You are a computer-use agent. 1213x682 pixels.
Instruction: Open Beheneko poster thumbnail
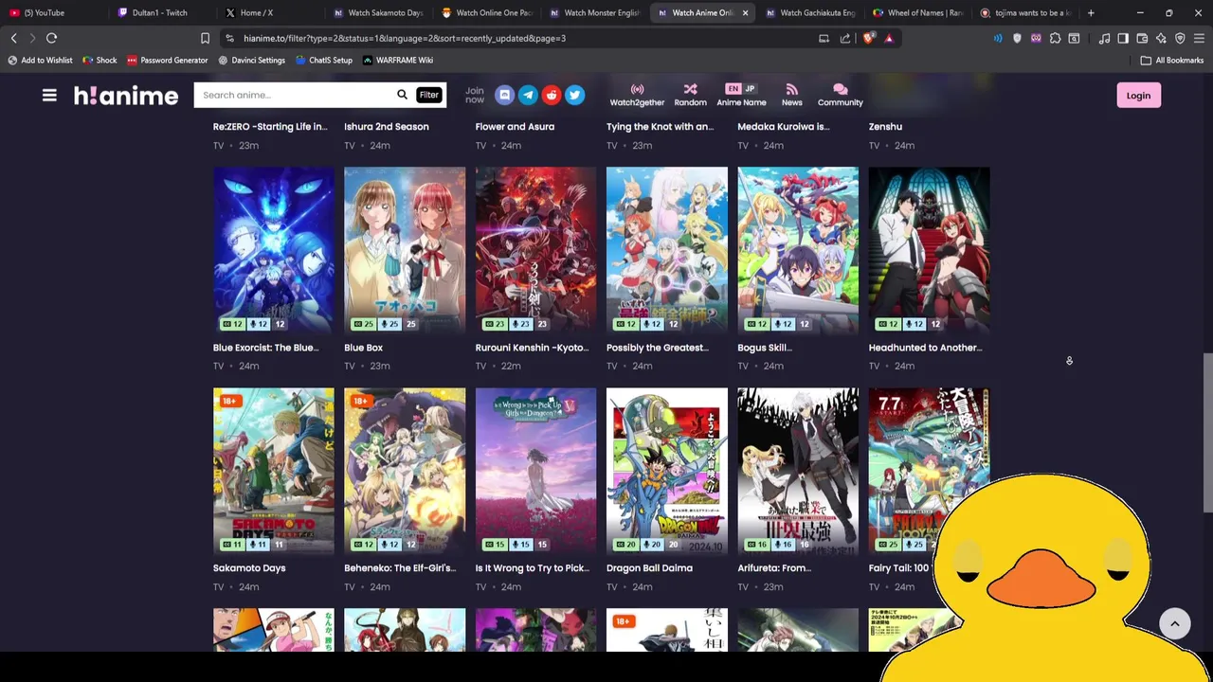coord(405,471)
